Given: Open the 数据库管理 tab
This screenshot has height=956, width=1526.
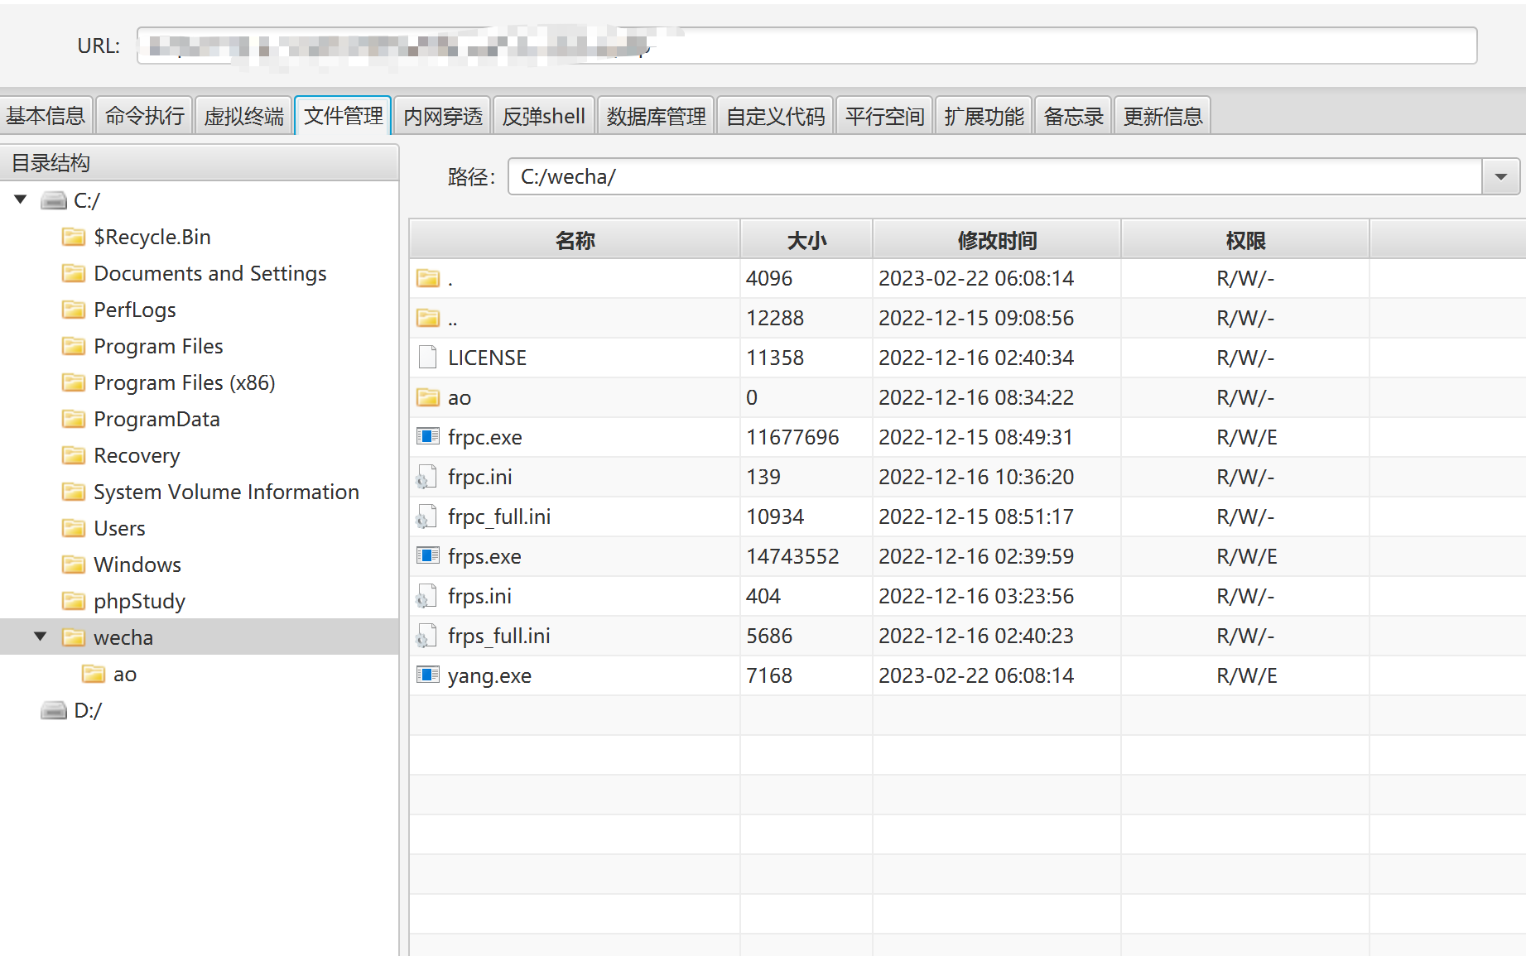Looking at the screenshot, I should [x=656, y=116].
